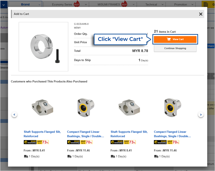The height and width of the screenshot is (171, 215).
Task: Open the third recommended product's image
Action: click(127, 107)
